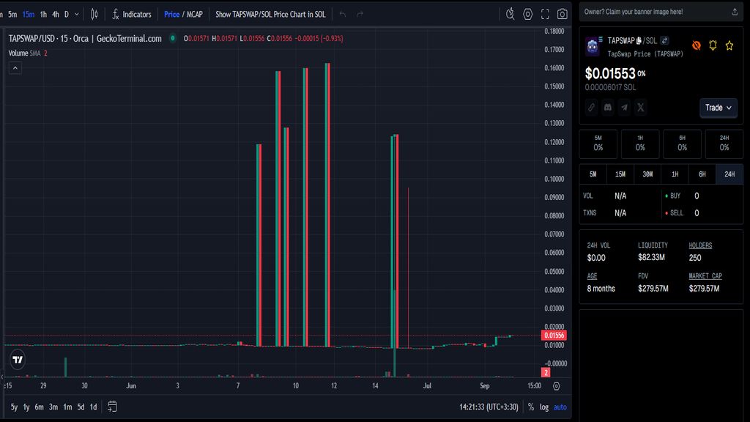Screen dimensions: 750x422
Task: Set chart range to 1m
Action: pyautogui.click(x=67, y=407)
